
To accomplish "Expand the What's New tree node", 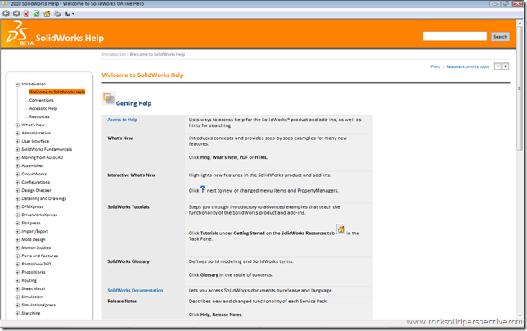I will coord(17,125).
